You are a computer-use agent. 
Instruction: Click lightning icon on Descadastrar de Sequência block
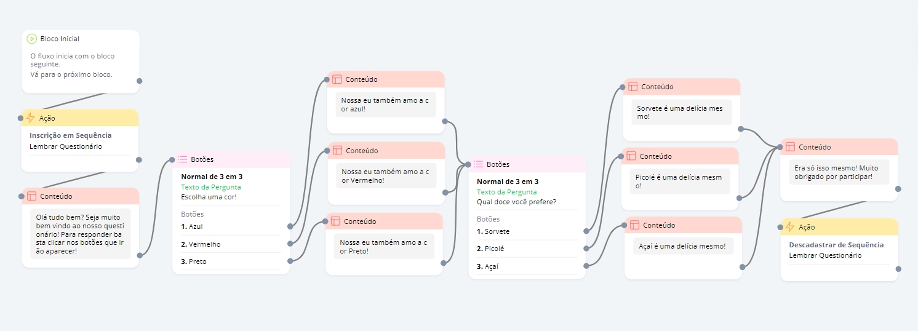[790, 227]
